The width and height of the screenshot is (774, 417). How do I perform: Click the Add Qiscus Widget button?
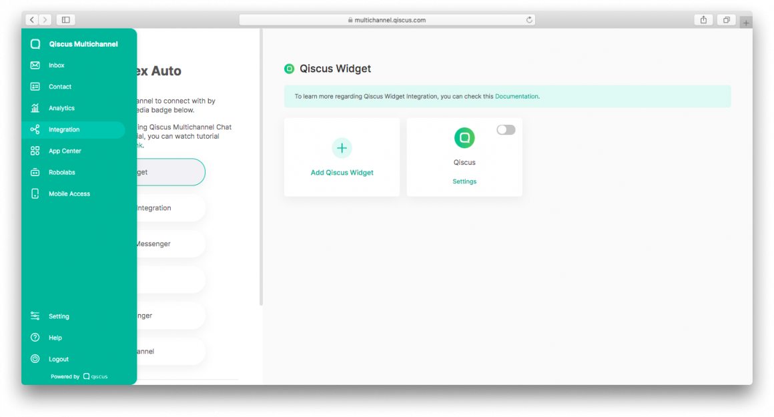(342, 172)
